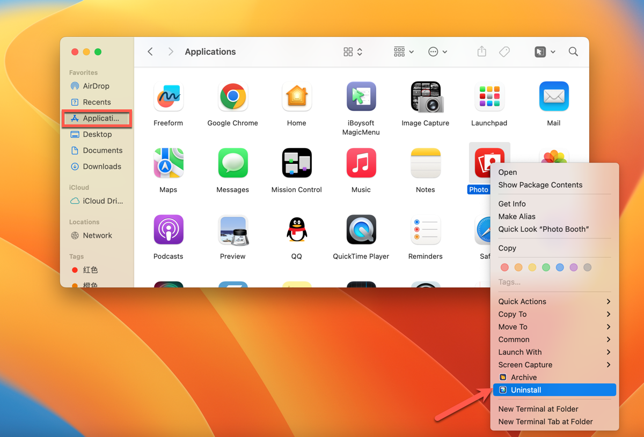Expand the Copy To submenu
The width and height of the screenshot is (644, 437).
[x=554, y=314]
